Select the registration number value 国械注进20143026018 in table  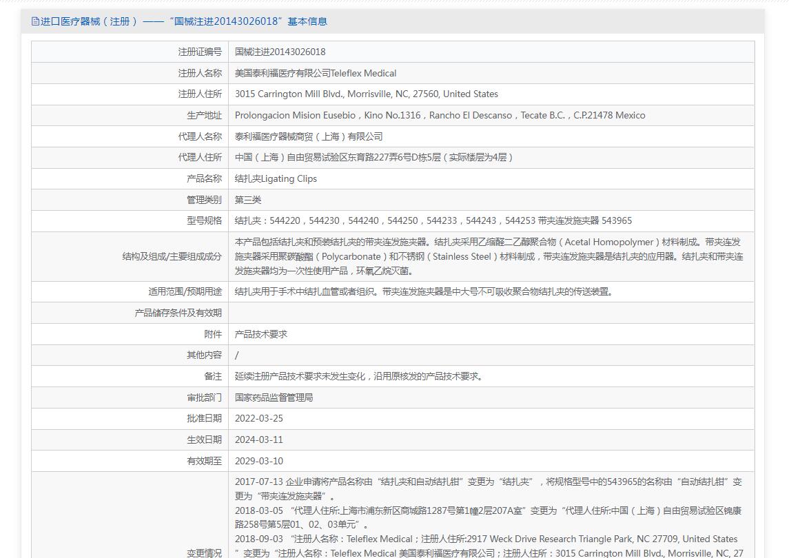click(x=280, y=52)
